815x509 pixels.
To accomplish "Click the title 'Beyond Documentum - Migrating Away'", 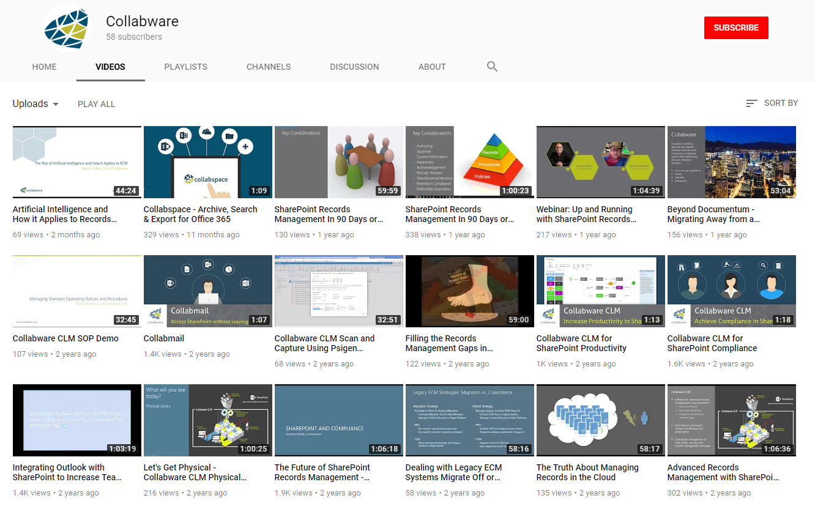I will 713,214.
